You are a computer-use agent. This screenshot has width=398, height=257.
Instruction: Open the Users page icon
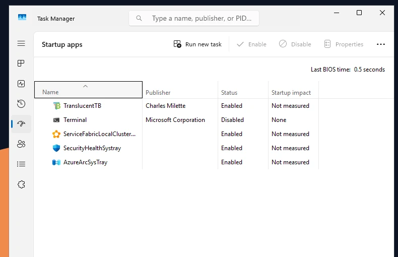(21, 144)
